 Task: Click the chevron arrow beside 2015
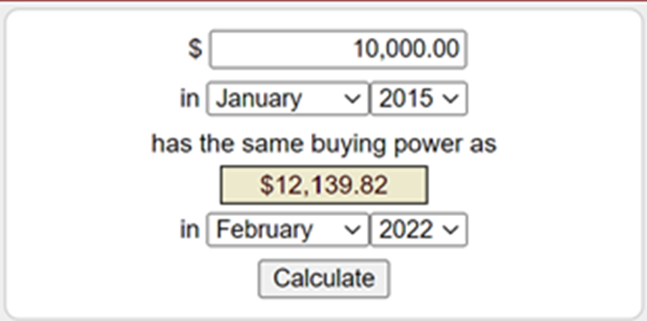[450, 99]
